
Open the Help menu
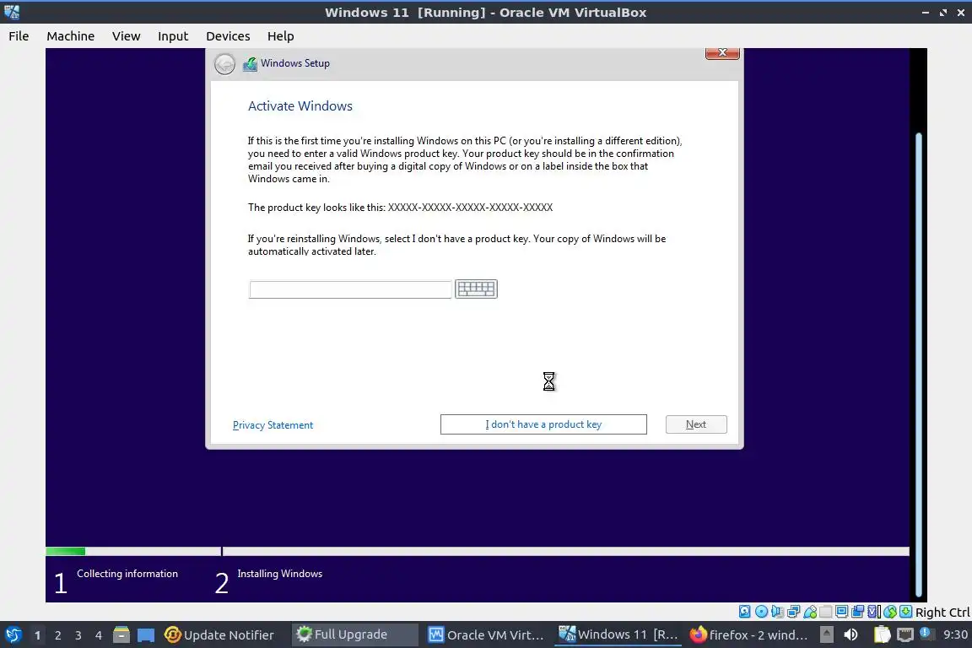pyautogui.click(x=281, y=36)
